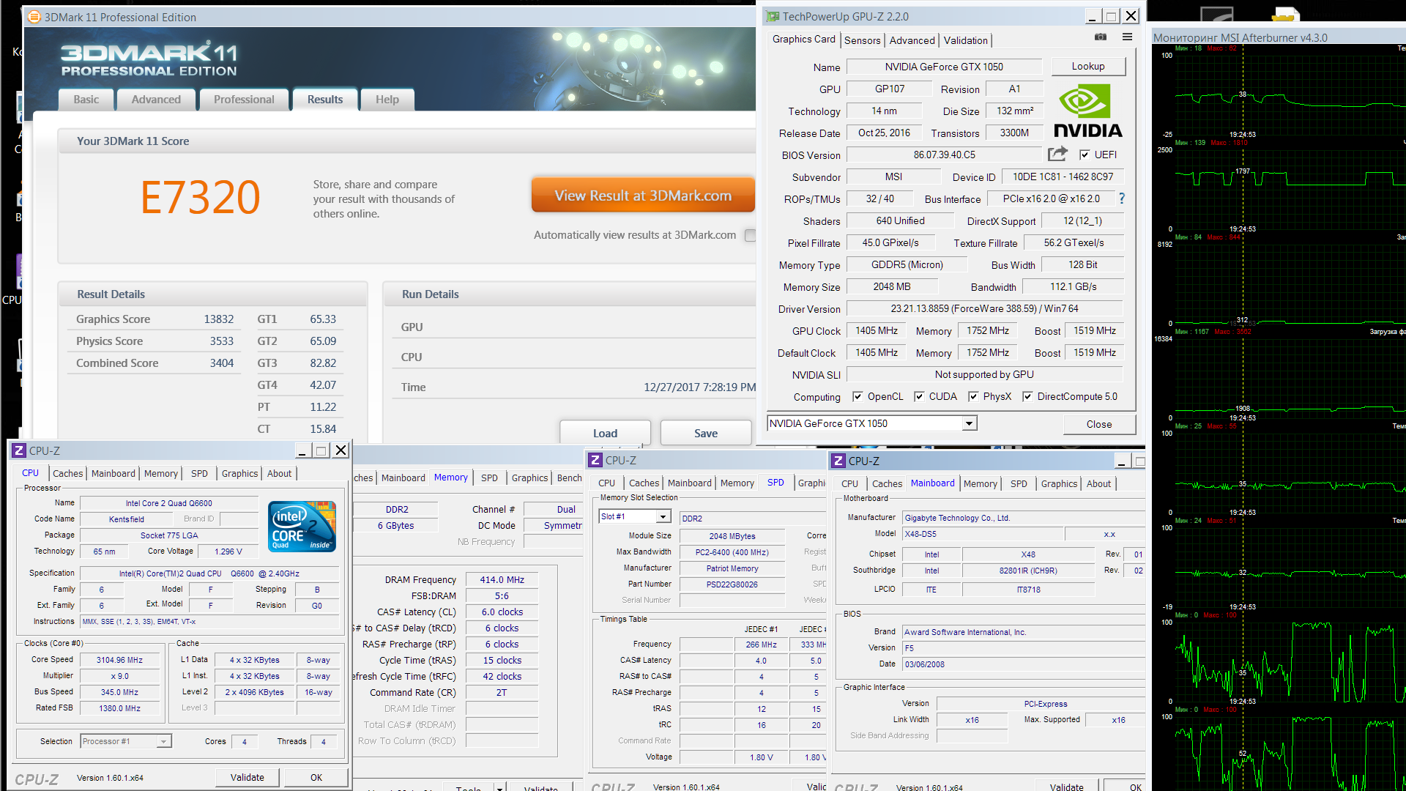The height and width of the screenshot is (791, 1406).
Task: Click the CPU-Z icon of the SPD window
Action: [595, 460]
